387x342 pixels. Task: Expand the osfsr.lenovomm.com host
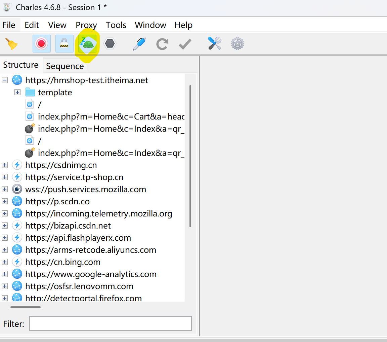click(5, 286)
